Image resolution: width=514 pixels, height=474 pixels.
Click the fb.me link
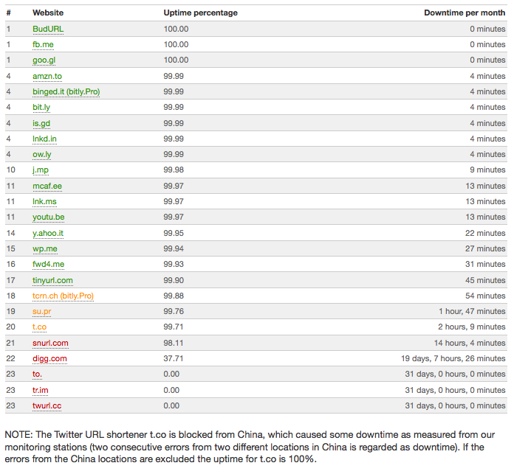(43, 44)
